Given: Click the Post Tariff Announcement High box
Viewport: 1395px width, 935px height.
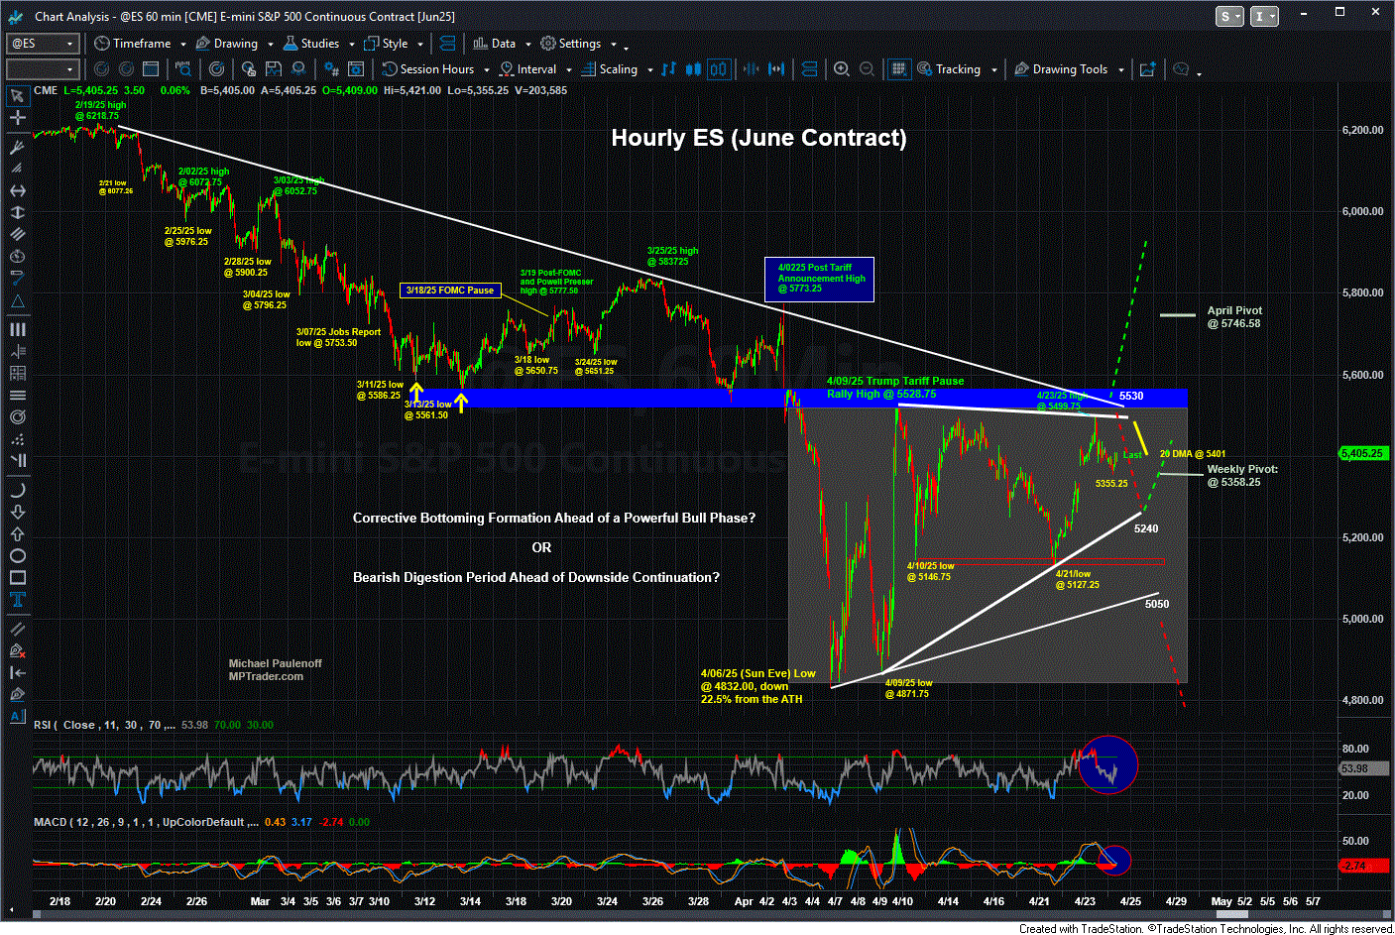Looking at the screenshot, I should tap(820, 279).
